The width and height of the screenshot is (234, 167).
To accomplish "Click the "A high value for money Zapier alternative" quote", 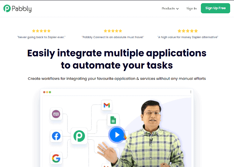I will 188,37.
